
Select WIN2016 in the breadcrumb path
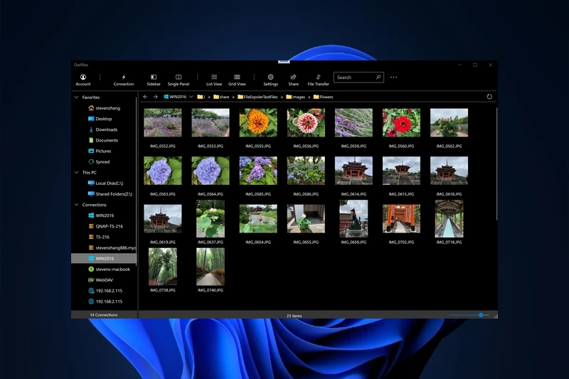(175, 97)
